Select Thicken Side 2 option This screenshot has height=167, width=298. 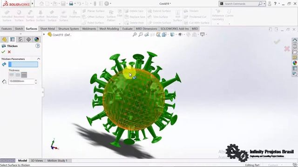pyautogui.click(x=24, y=75)
